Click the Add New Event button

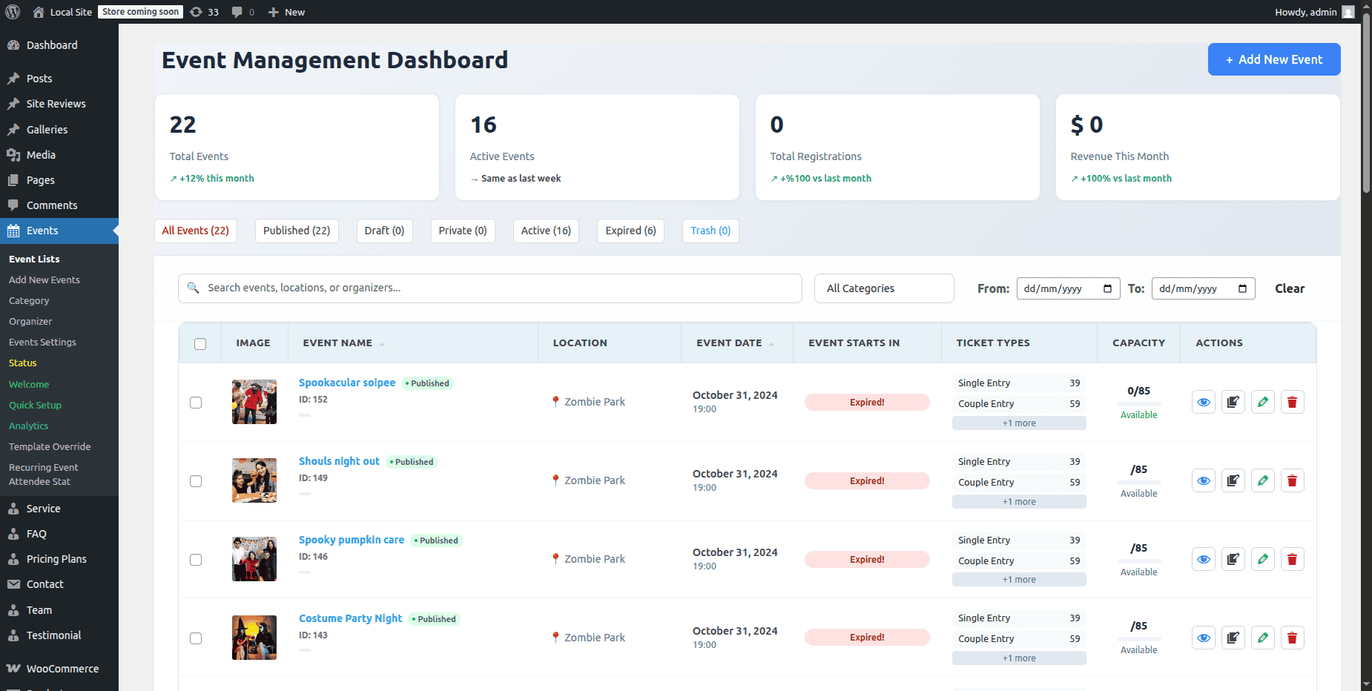click(1273, 59)
